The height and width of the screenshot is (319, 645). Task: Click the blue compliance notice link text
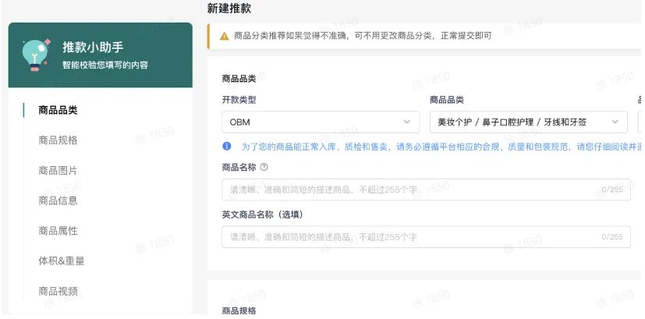[x=441, y=147]
